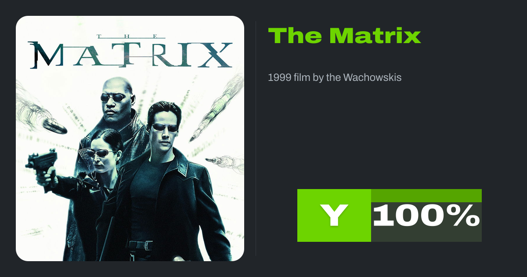Click the vertical divider beside the poster
Viewport: 527px width, 277px height.
tap(256, 138)
